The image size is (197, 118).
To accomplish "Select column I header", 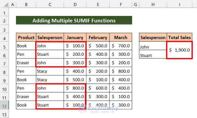I will pyautogui.click(x=180, y=4).
